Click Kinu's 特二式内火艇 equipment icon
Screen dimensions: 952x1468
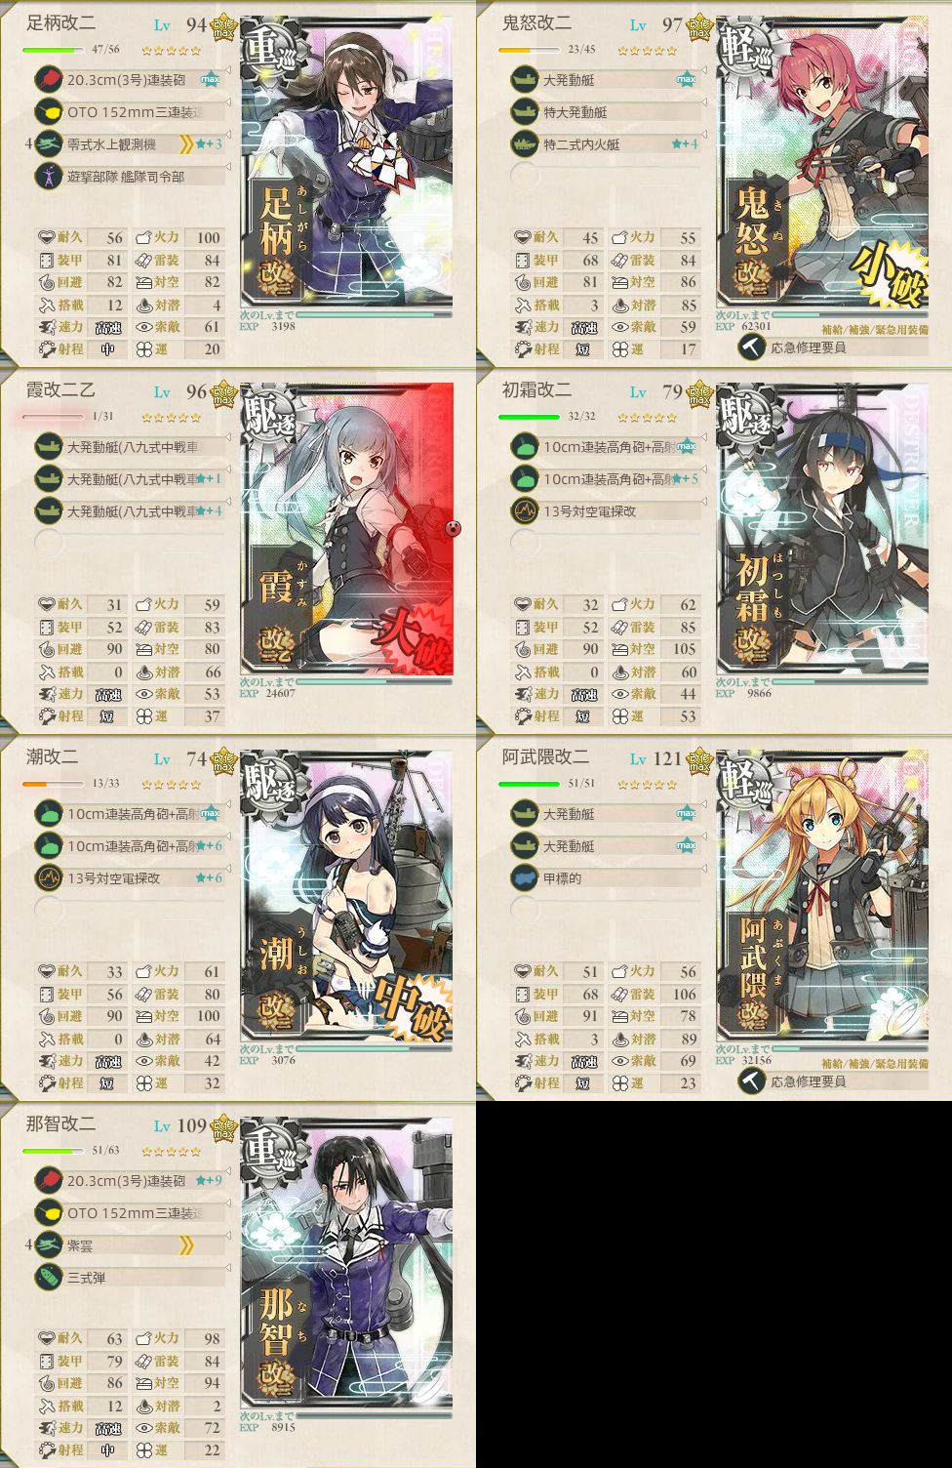tap(525, 144)
